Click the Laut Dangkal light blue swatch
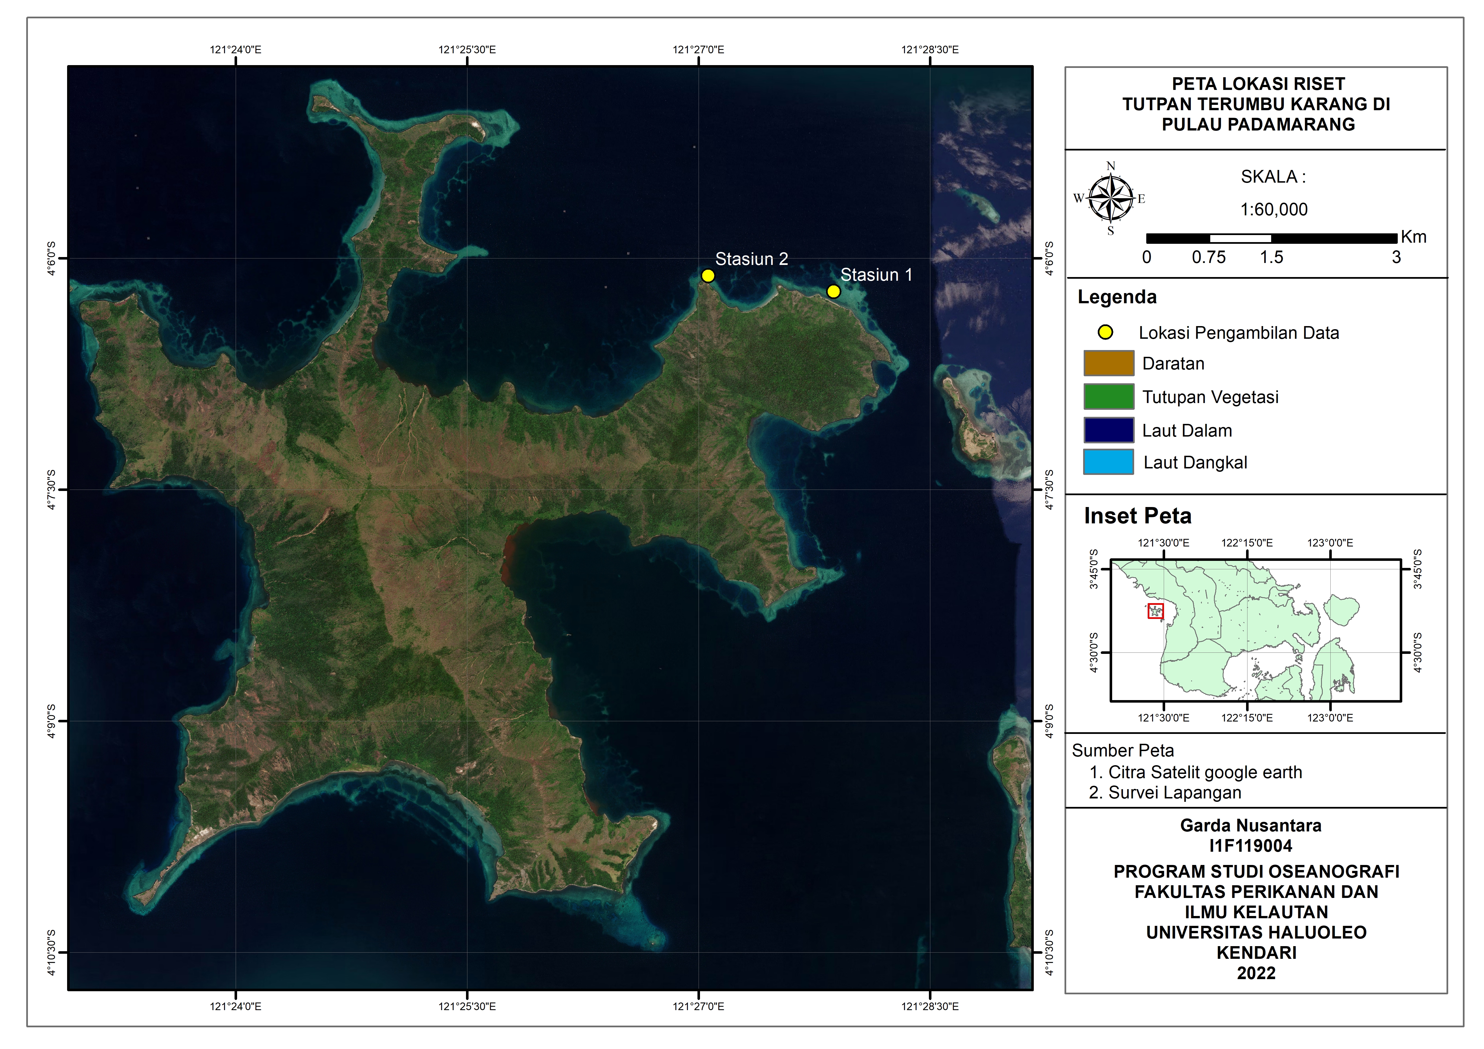Image resolution: width=1484 pixels, height=1049 pixels. point(1108,463)
